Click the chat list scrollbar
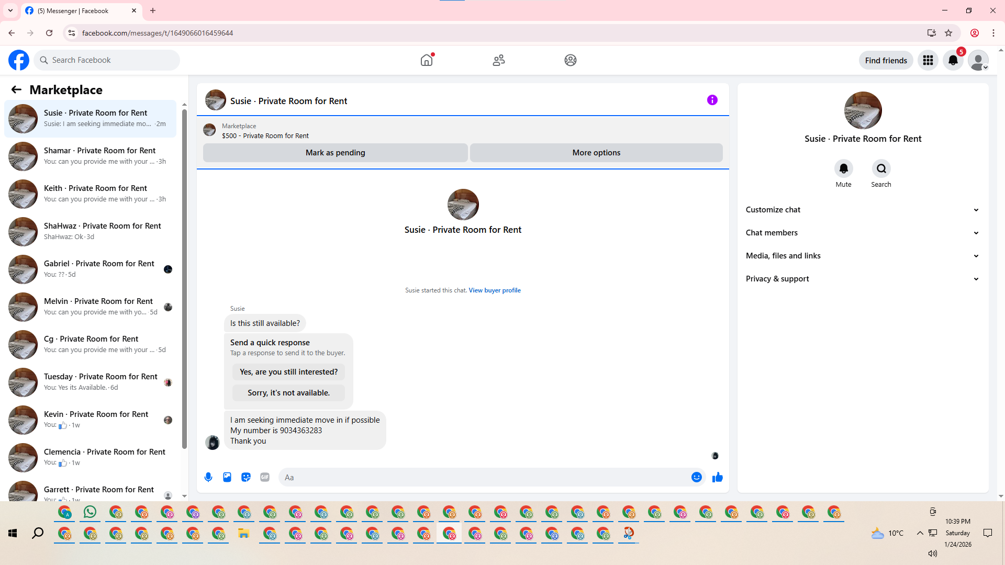 (x=184, y=277)
